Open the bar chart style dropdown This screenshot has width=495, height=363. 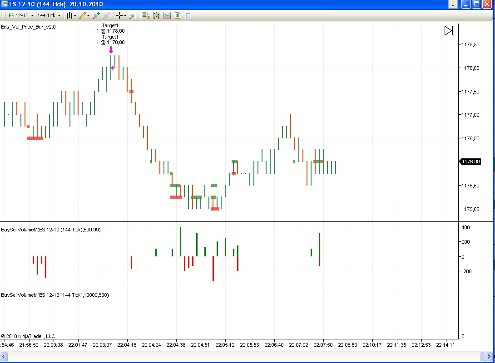click(x=71, y=15)
